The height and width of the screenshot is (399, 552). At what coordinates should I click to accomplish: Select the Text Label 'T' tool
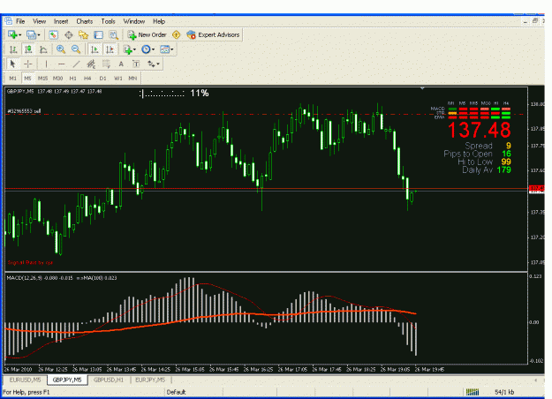(x=136, y=64)
